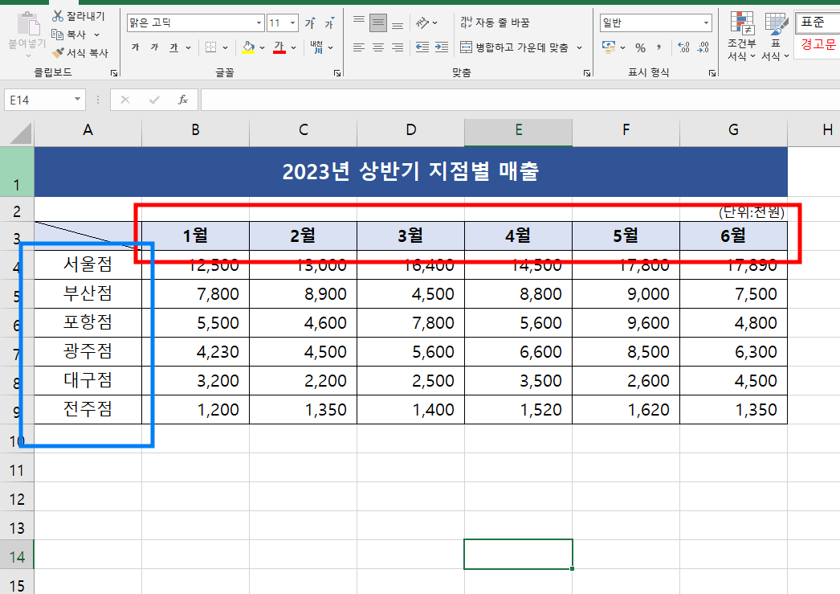Open format as table (표 서식)
Viewport: 840px width, 594px height.
pyautogui.click(x=776, y=36)
